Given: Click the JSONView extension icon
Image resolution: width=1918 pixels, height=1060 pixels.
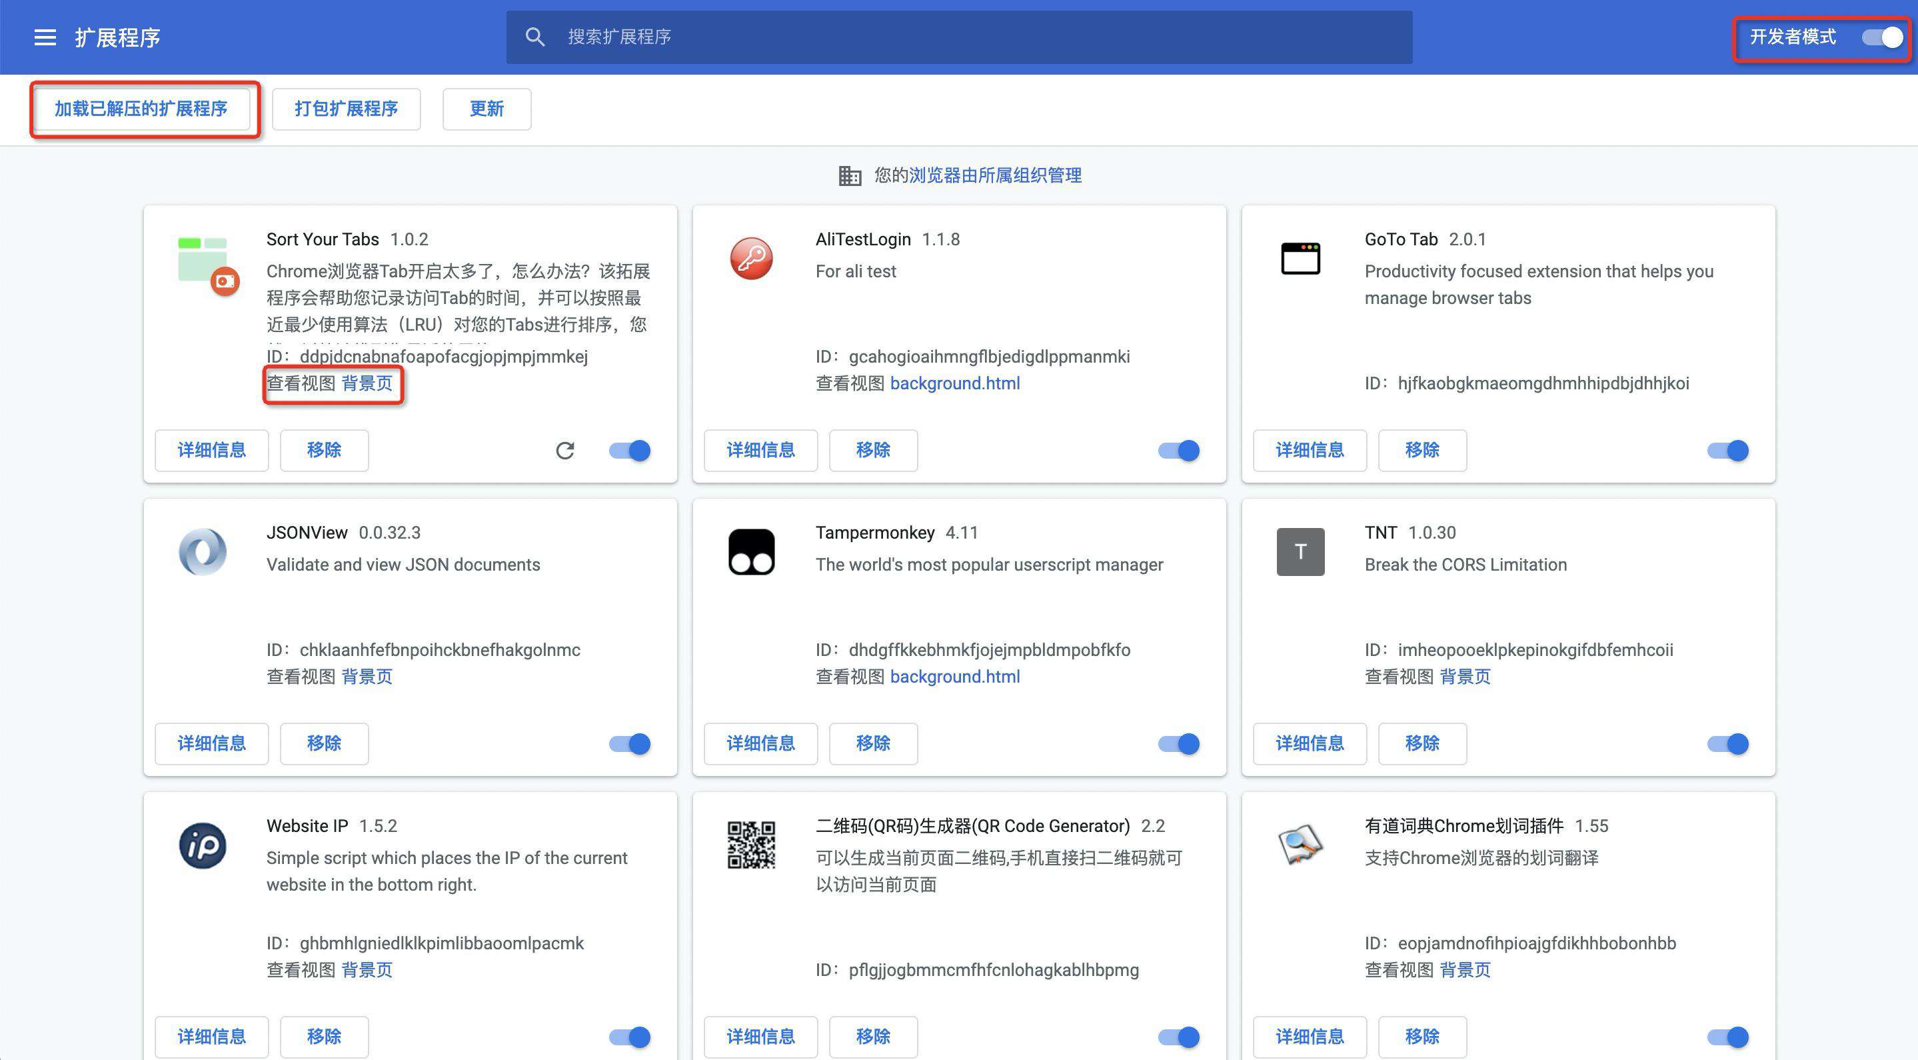Looking at the screenshot, I should [x=203, y=552].
